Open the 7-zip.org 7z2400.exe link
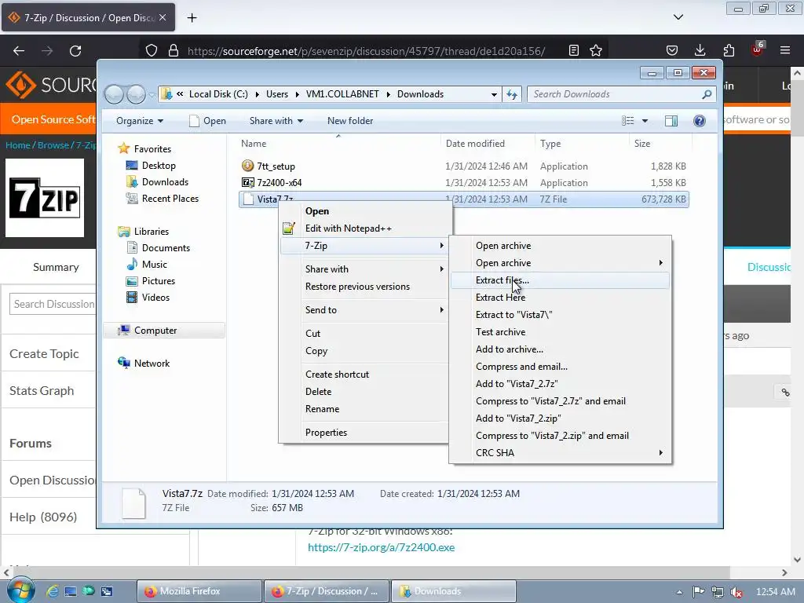This screenshot has height=603, width=804. click(x=381, y=547)
